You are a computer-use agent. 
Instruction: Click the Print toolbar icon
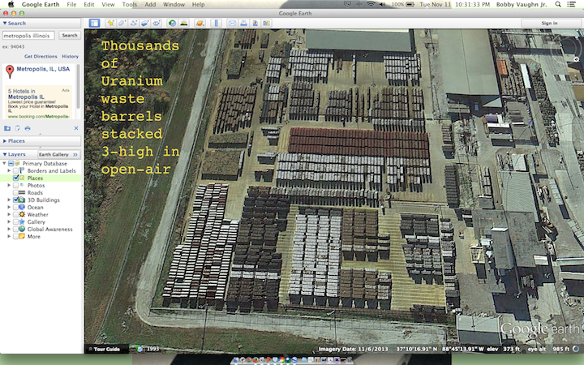[243, 23]
